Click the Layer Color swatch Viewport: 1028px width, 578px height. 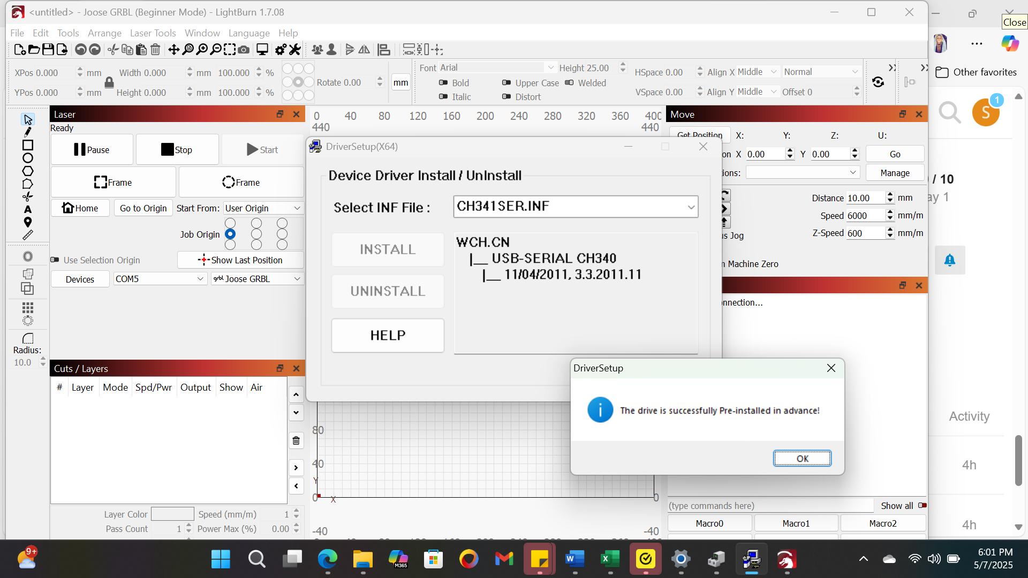(x=172, y=514)
